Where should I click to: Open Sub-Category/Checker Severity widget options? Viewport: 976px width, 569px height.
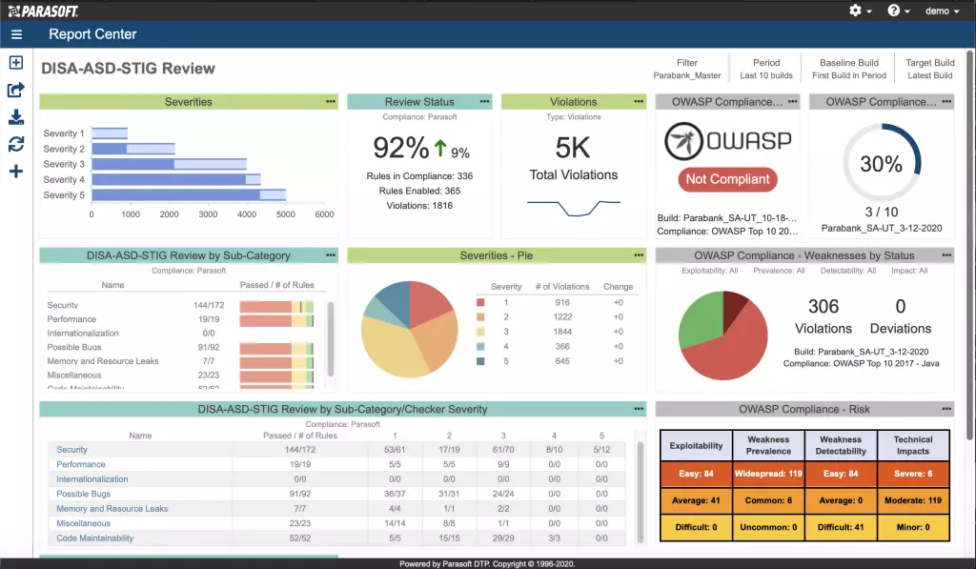point(639,409)
